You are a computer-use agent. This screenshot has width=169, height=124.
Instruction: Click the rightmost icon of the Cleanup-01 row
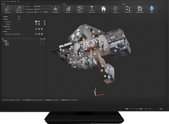click(x=44, y=24)
